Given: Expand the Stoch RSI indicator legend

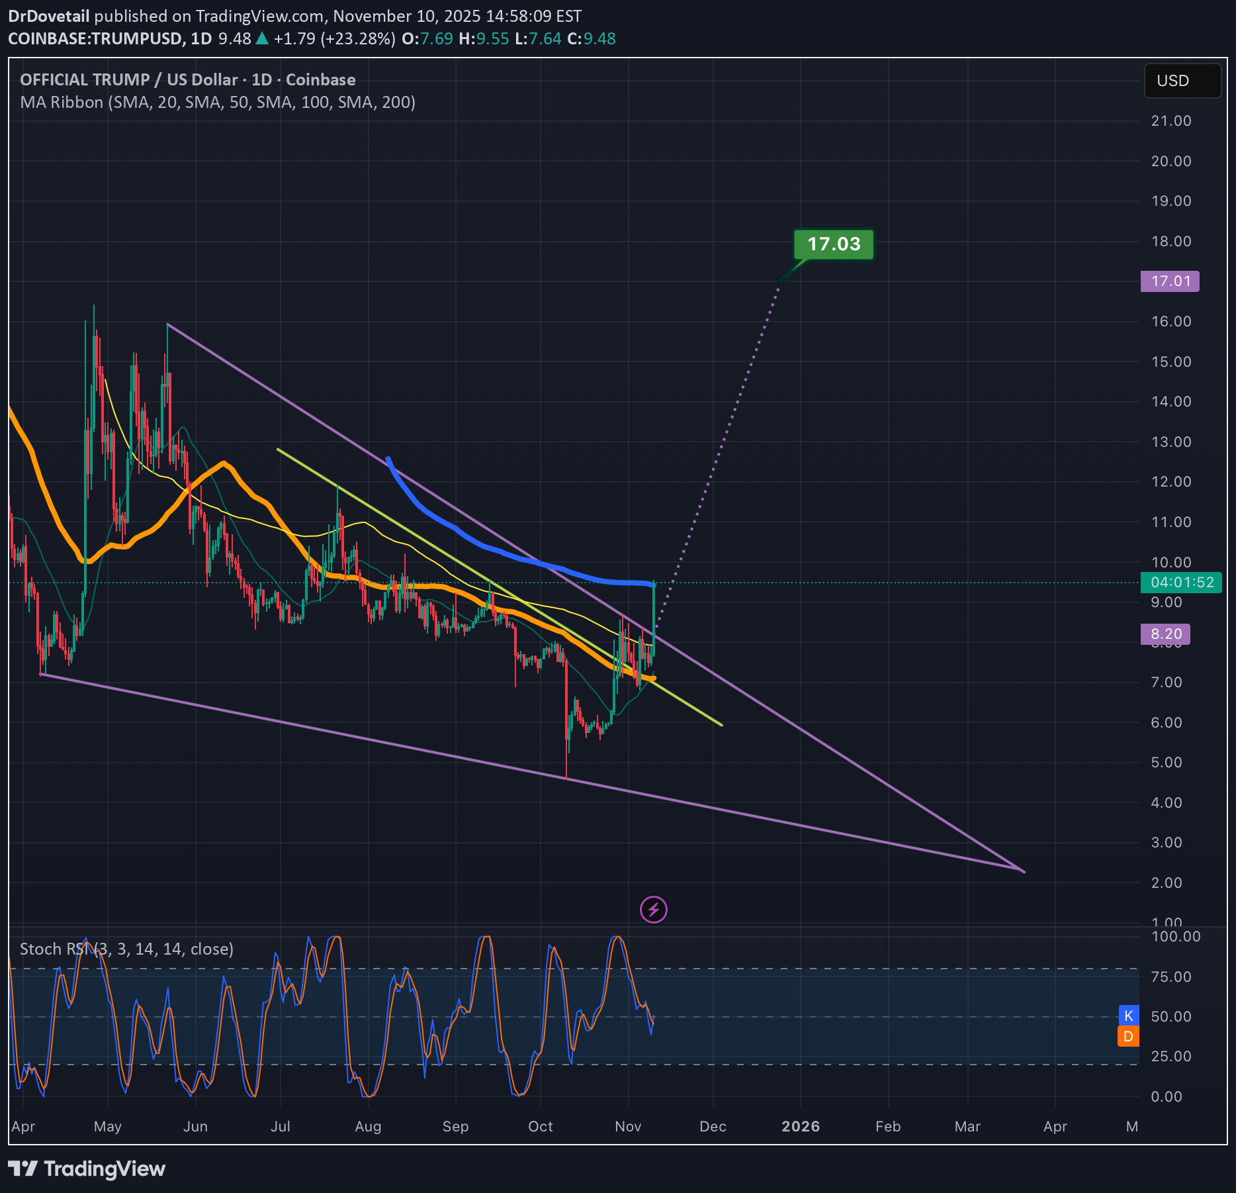Looking at the screenshot, I should point(126,949).
